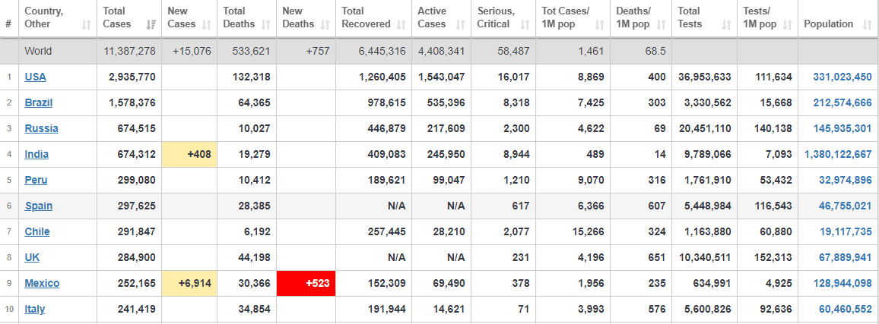Open the Italy country link
The image size is (879, 324).
pyautogui.click(x=35, y=309)
